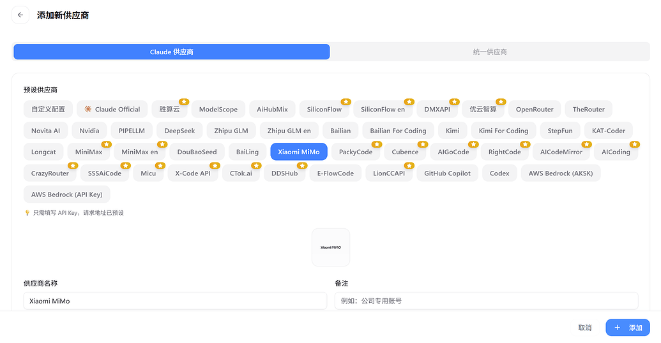Choose Bailian preset
Screen dimensions: 661x343
click(x=340, y=131)
